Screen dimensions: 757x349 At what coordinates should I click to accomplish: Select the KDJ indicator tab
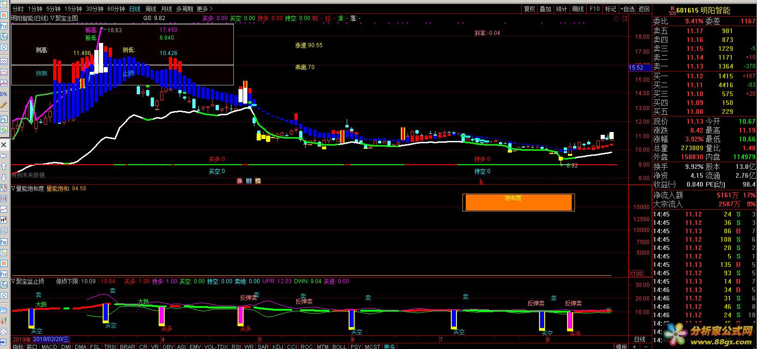[x=278, y=347]
